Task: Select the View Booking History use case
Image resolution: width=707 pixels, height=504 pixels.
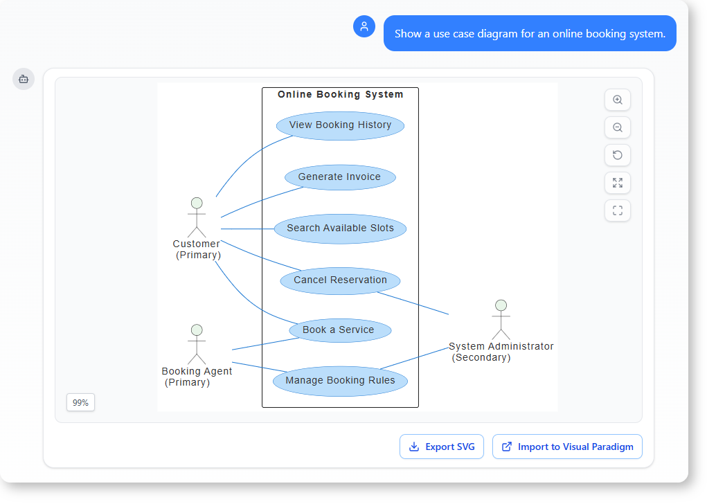Action: point(340,125)
